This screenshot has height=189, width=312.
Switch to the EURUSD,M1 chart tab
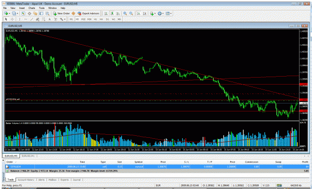(28, 156)
